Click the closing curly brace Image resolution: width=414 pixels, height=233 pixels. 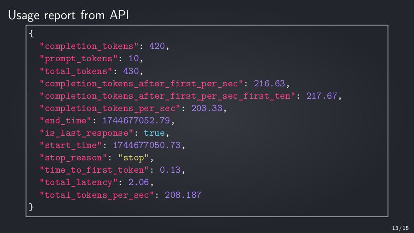coord(31,207)
